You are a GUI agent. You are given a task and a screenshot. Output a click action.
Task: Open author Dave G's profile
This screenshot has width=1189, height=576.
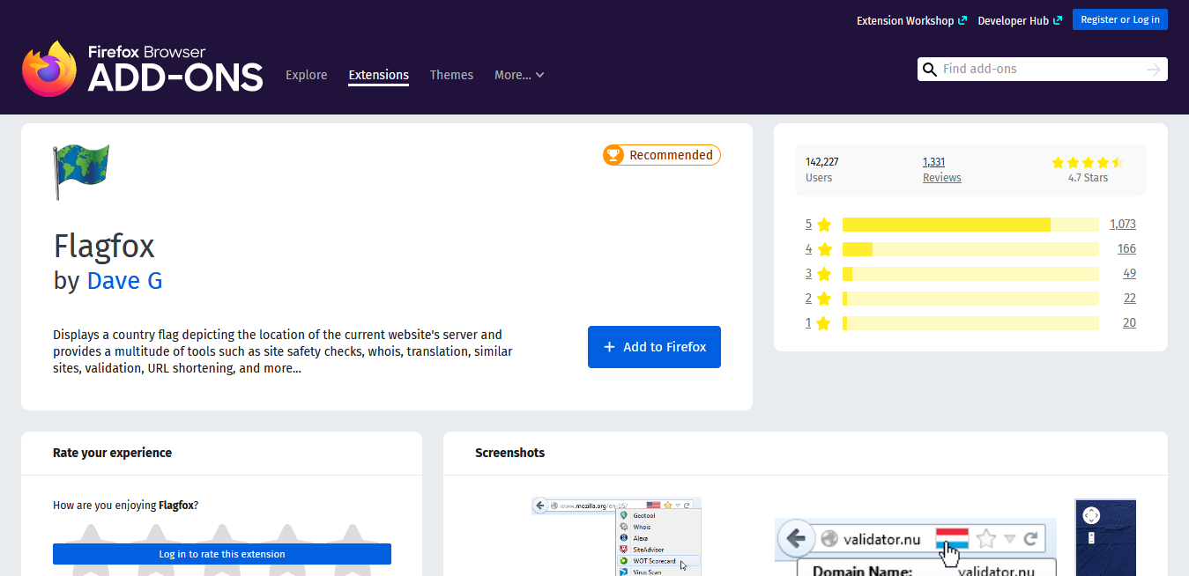click(x=124, y=281)
